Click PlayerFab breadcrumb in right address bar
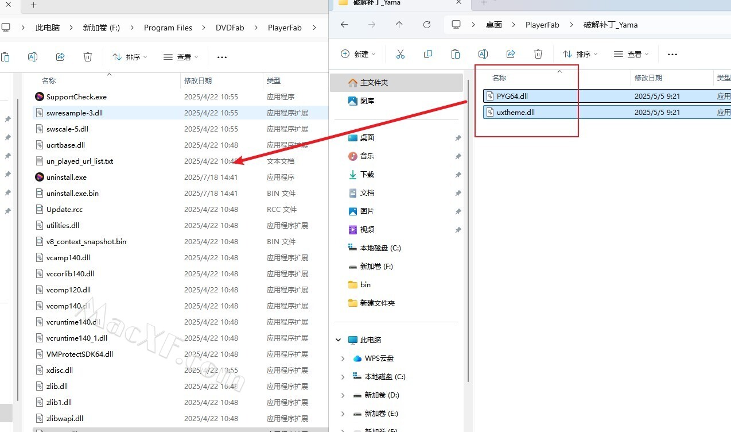 [x=542, y=25]
